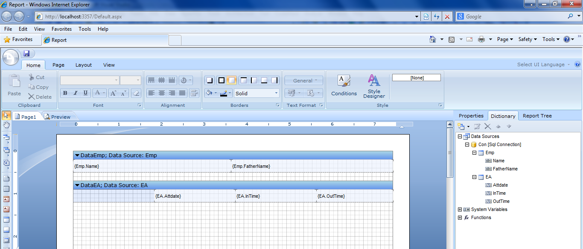Click the Delete X icon in Dictionary toolbar
583x249 pixels.
[x=488, y=126]
